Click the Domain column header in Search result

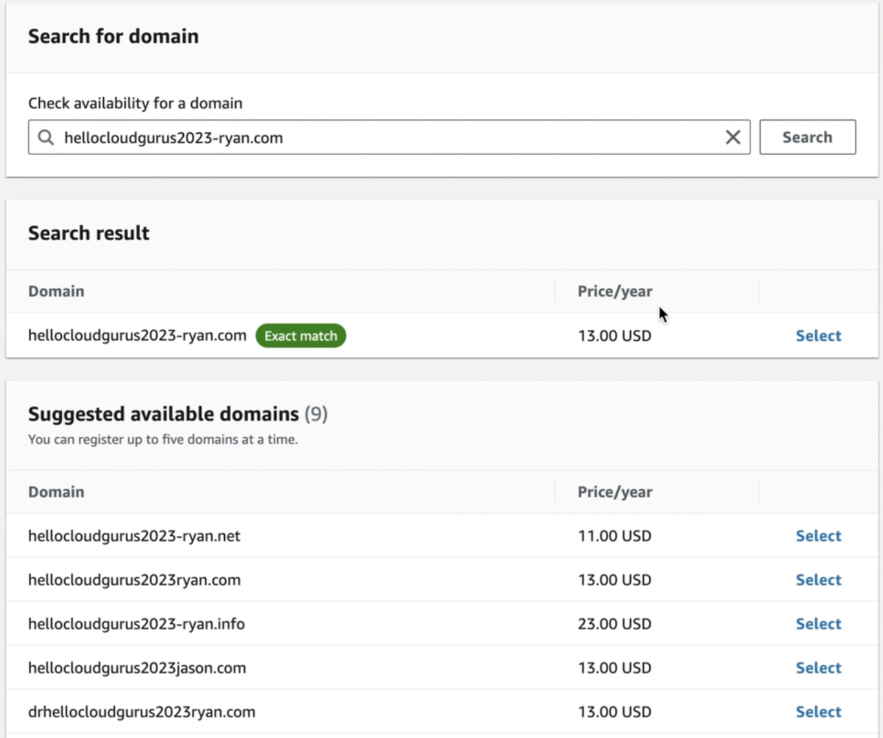coord(56,291)
